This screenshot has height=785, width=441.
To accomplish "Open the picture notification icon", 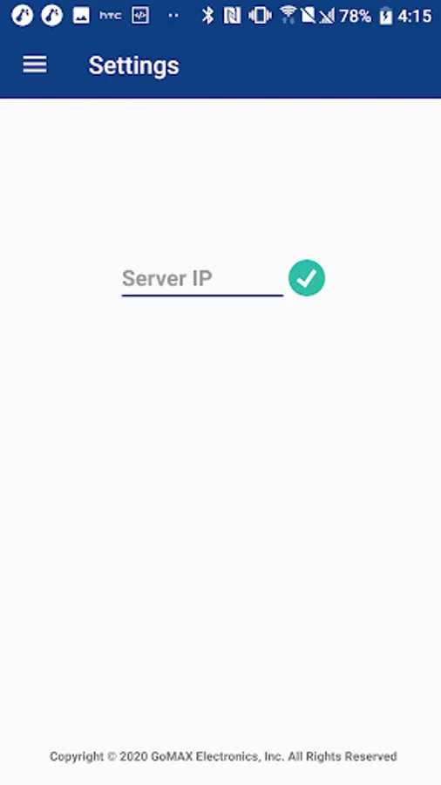I will point(81,16).
